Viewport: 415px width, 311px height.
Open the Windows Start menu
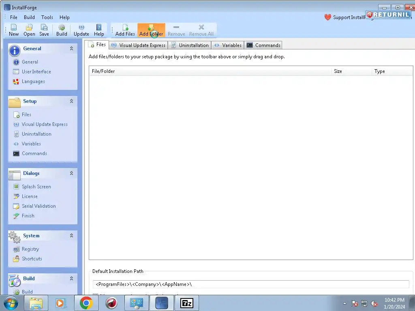tap(11, 303)
